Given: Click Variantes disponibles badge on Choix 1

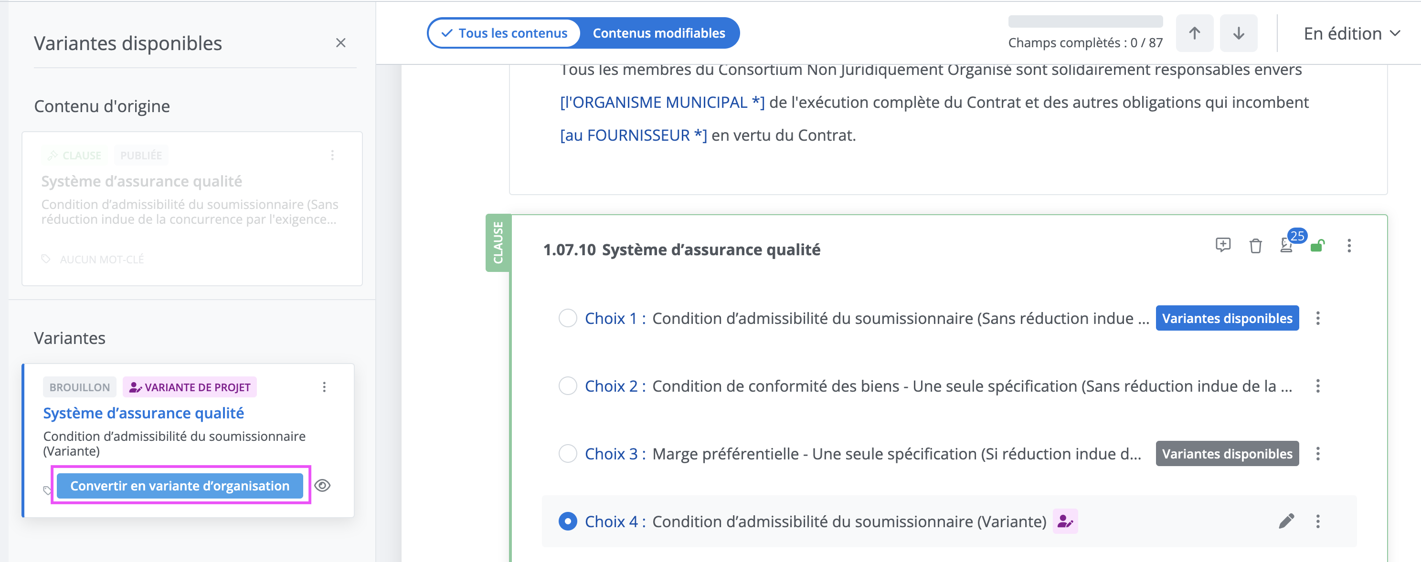Looking at the screenshot, I should coord(1227,318).
